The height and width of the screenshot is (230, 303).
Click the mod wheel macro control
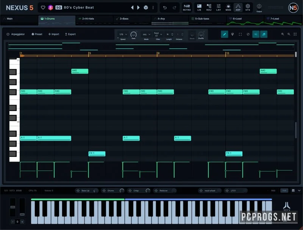tap(210, 191)
